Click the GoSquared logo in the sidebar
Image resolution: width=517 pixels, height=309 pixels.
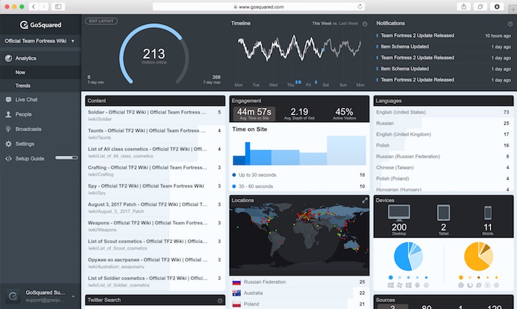(41, 25)
